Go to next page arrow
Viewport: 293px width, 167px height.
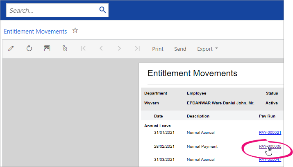[x=119, y=49]
